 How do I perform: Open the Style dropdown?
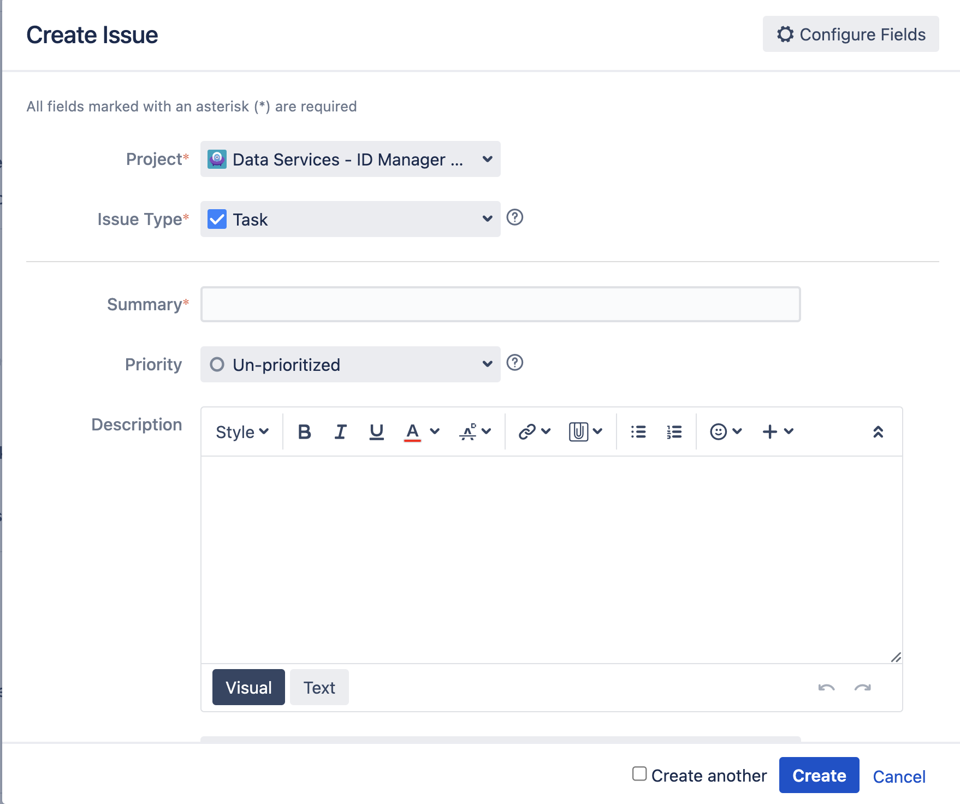[242, 432]
